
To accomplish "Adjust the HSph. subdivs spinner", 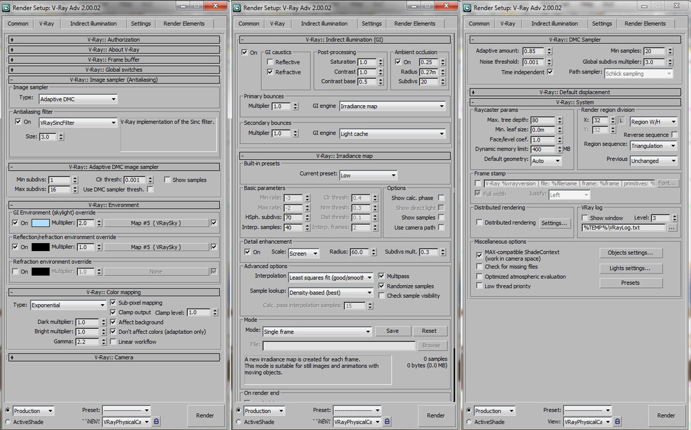I will [306, 218].
